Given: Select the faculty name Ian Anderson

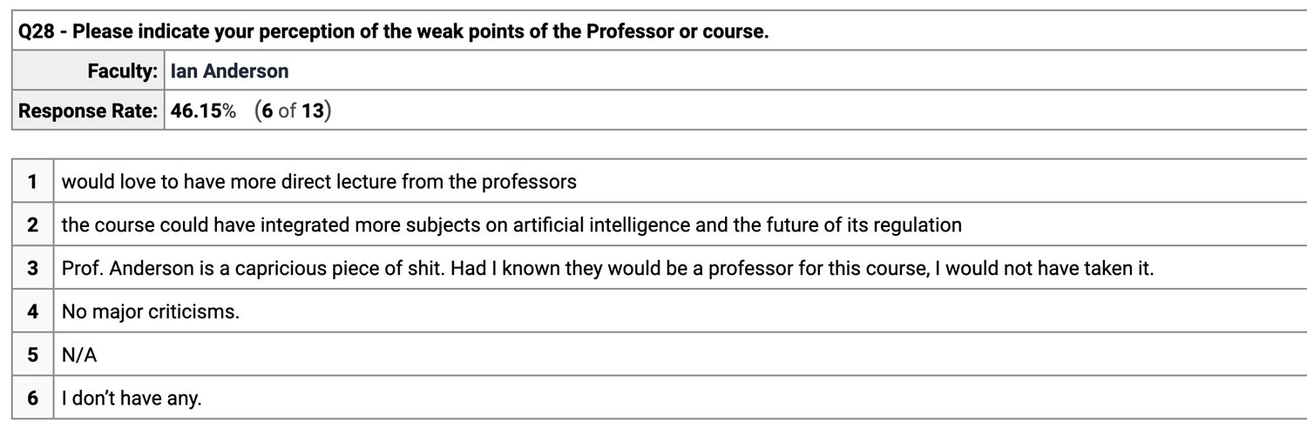Looking at the screenshot, I should pos(229,72).
